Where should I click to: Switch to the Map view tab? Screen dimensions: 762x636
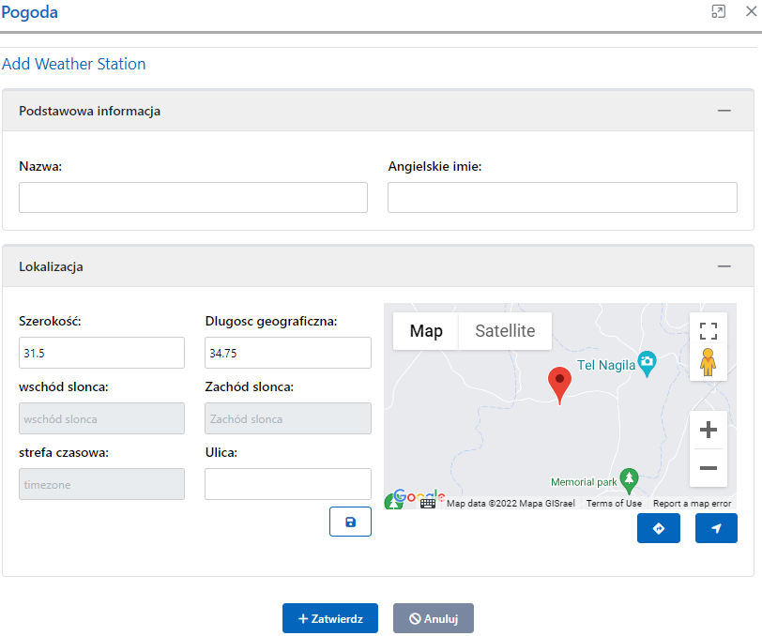(x=426, y=331)
